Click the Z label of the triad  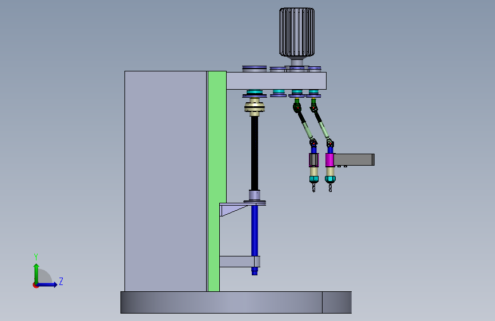pyautogui.click(x=61, y=281)
